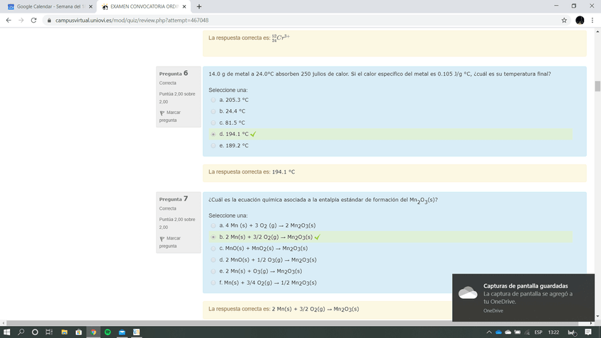The width and height of the screenshot is (601, 338).
Task: Click 'Pregunta 7' heading
Action: click(x=174, y=199)
